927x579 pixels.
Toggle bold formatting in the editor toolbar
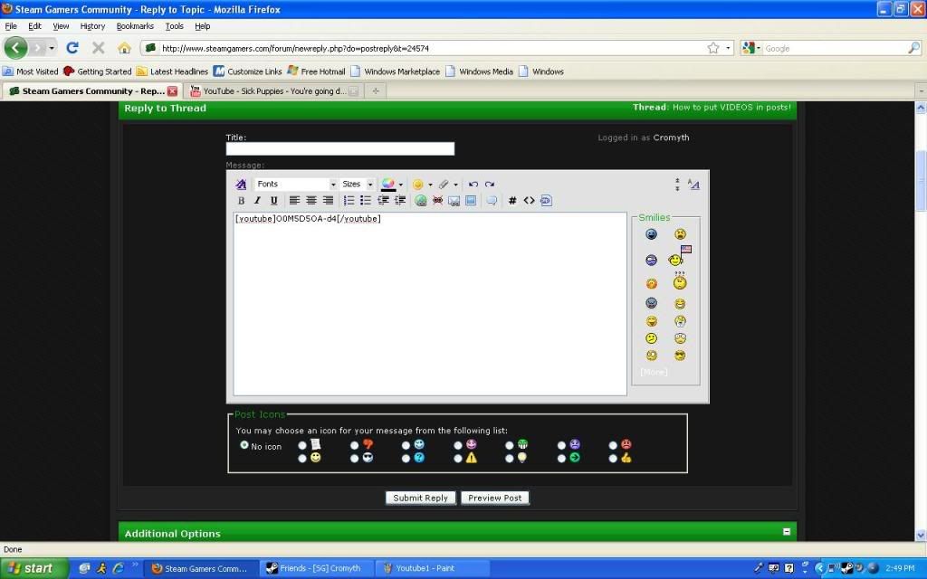click(x=241, y=201)
